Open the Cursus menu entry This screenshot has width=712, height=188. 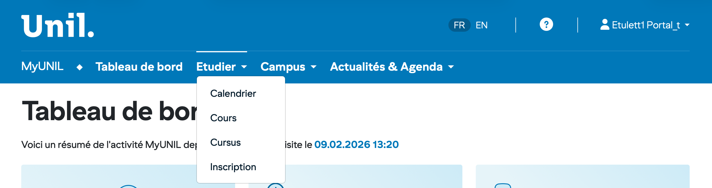click(225, 142)
